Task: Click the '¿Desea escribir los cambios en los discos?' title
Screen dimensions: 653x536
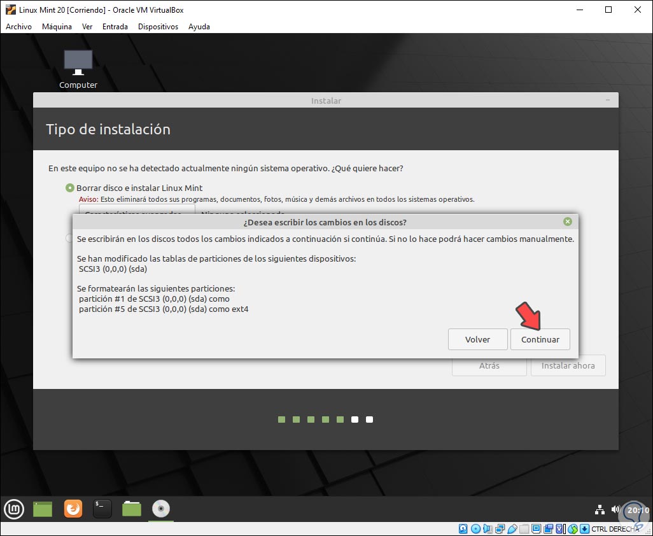Action: click(325, 222)
